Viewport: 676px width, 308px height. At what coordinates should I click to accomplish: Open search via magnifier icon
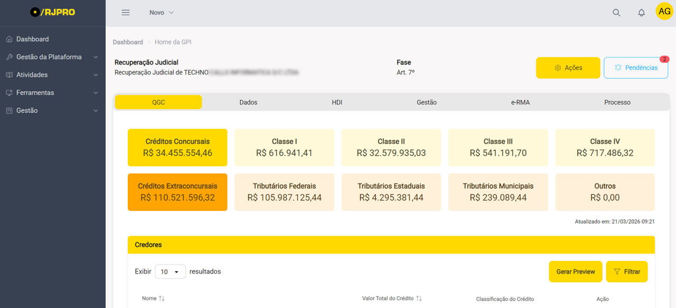tap(616, 13)
